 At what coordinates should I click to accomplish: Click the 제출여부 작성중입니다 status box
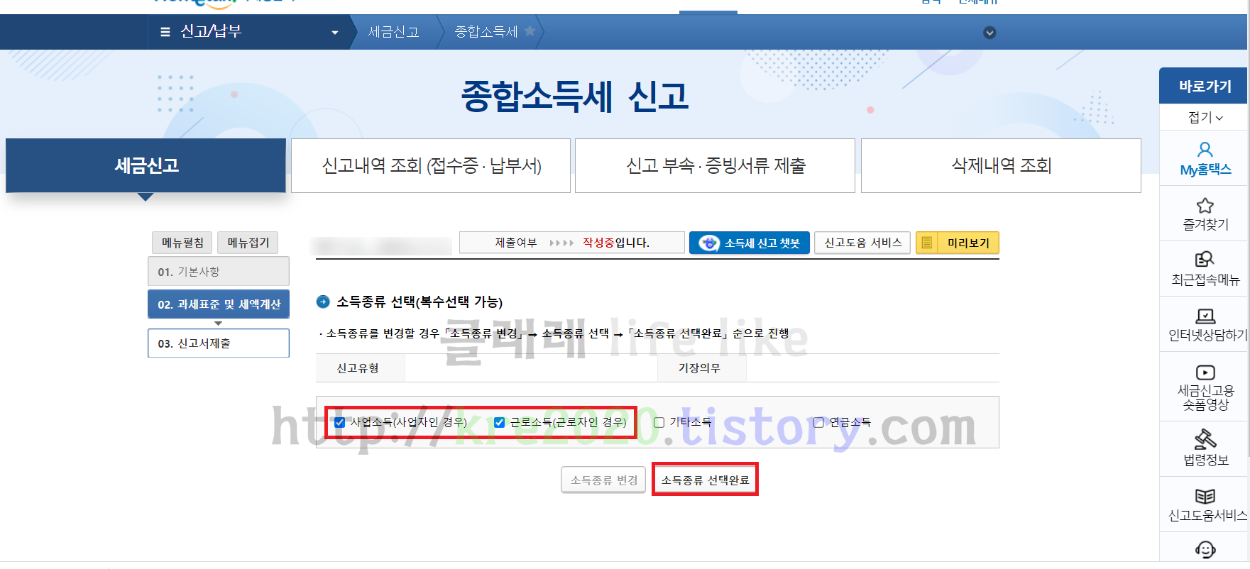click(572, 243)
